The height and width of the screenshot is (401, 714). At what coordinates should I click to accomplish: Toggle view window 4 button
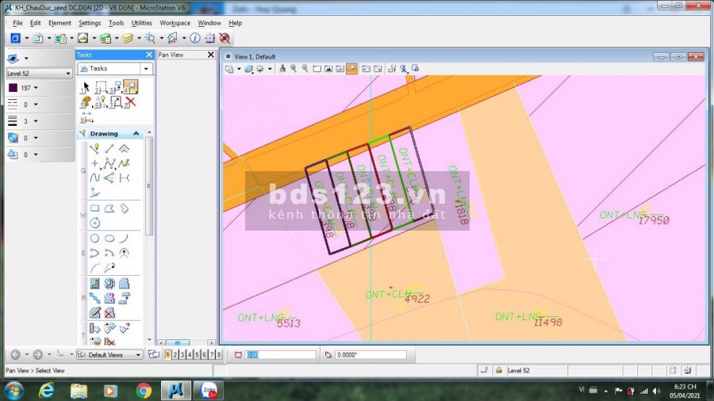click(190, 354)
